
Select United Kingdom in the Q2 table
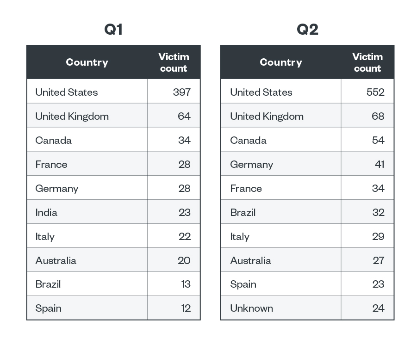click(267, 116)
